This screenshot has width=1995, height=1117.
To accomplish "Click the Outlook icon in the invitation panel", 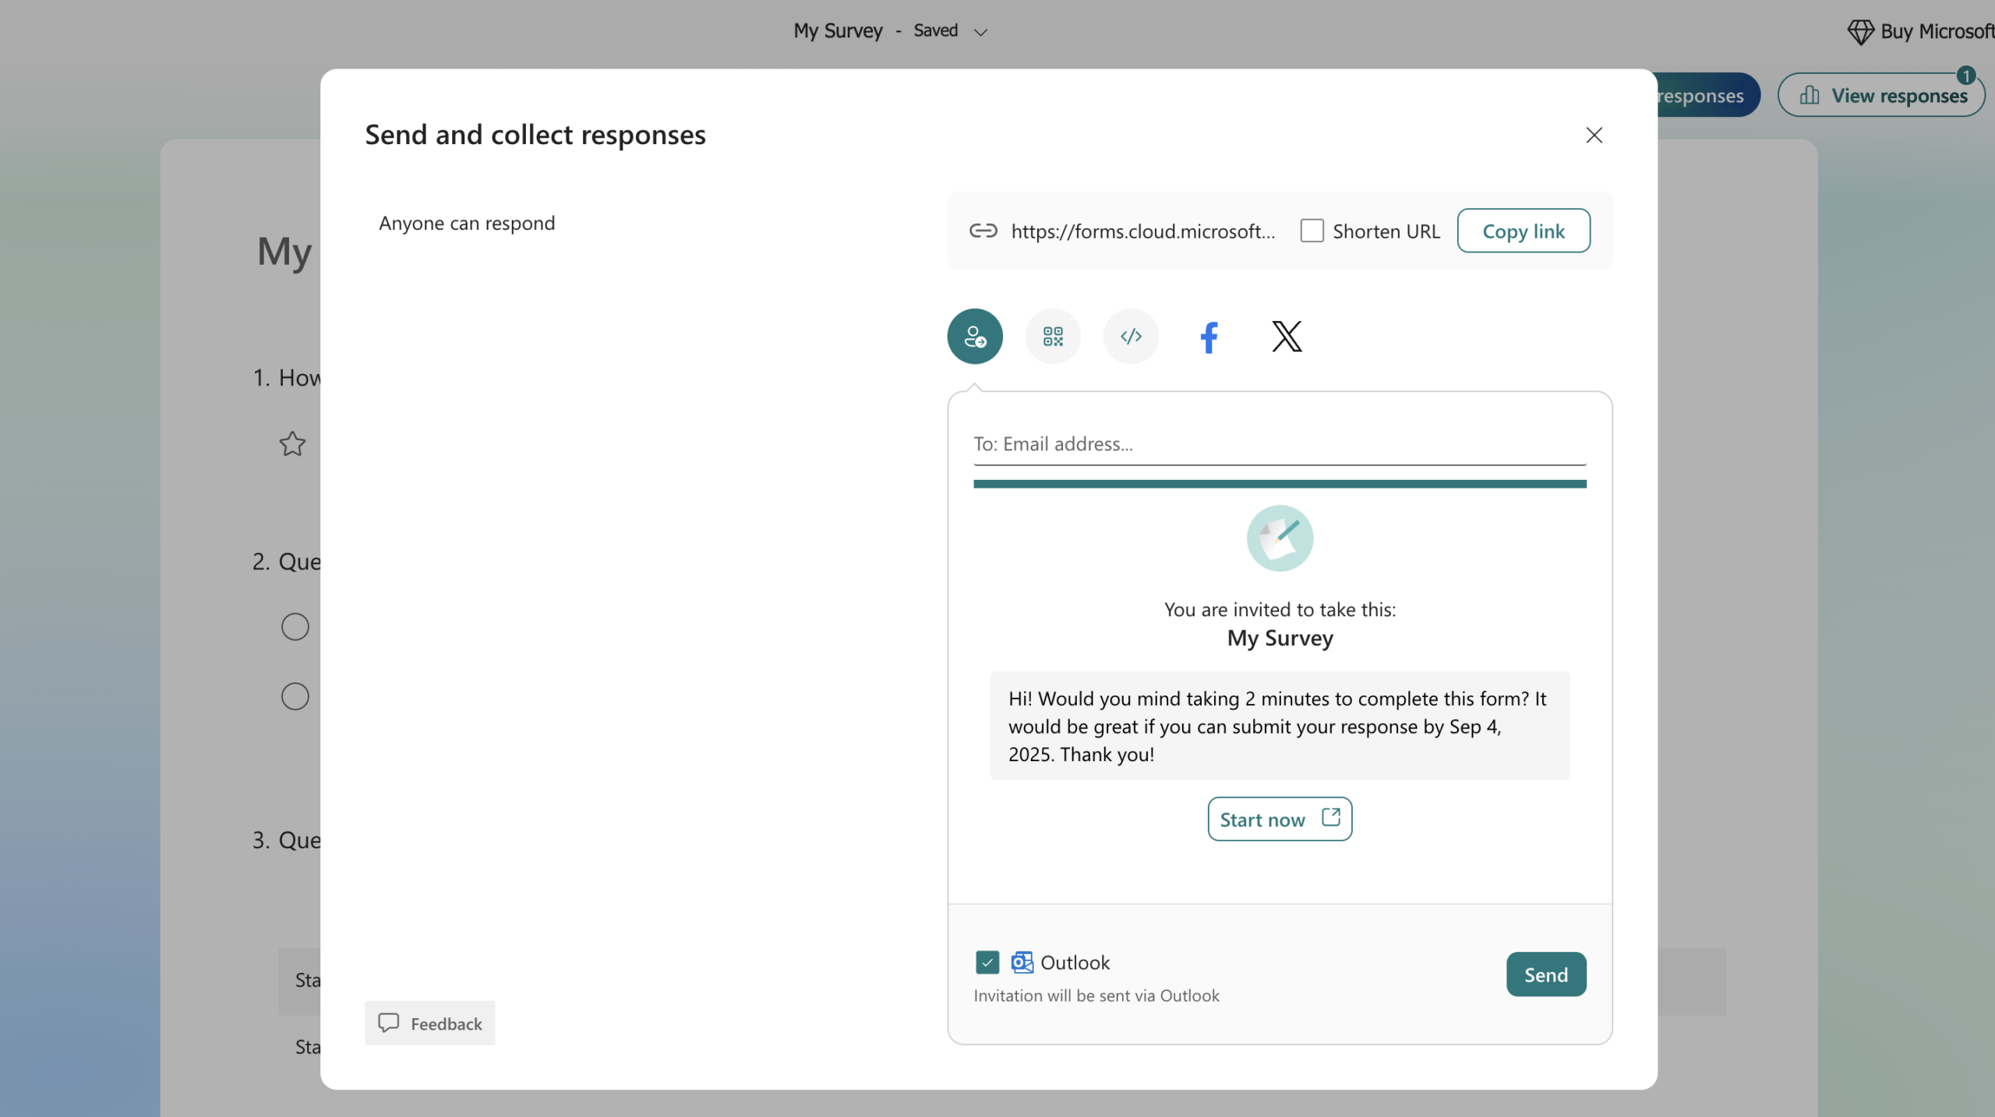I will click(x=1022, y=961).
